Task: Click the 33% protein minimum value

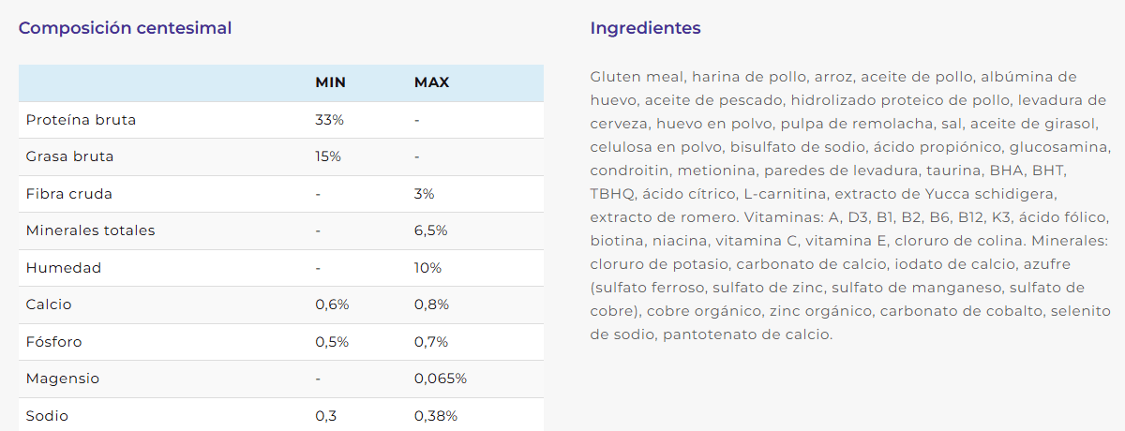Action: [x=330, y=120]
